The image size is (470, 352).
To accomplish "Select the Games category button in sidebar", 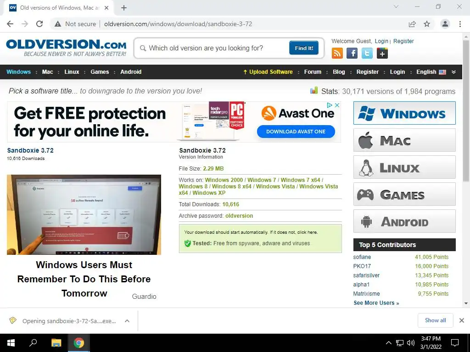I will point(404,194).
